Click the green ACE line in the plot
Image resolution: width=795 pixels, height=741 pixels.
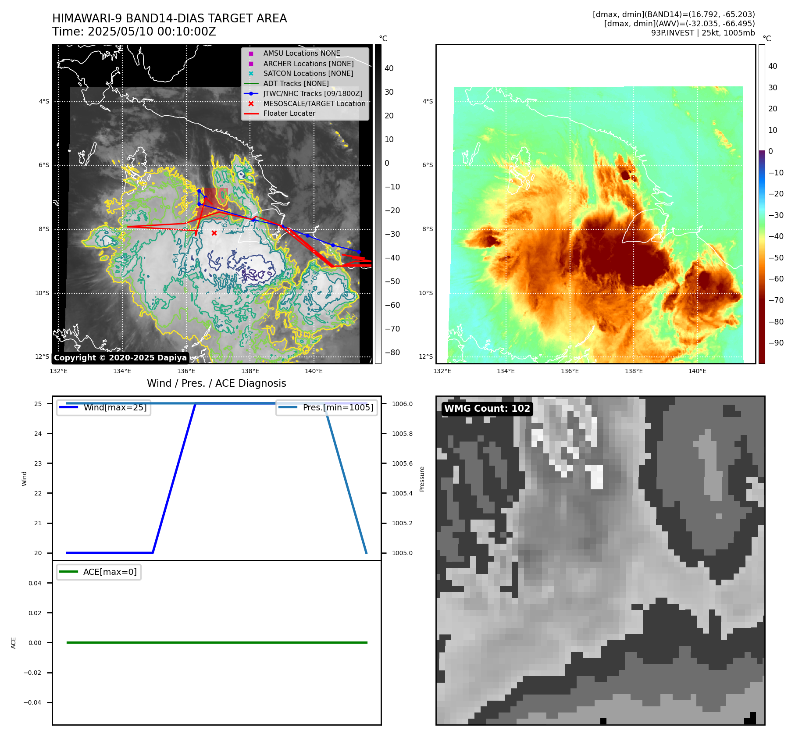[x=217, y=643]
